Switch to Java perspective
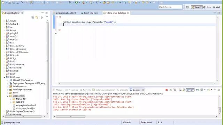 coord(207,7)
